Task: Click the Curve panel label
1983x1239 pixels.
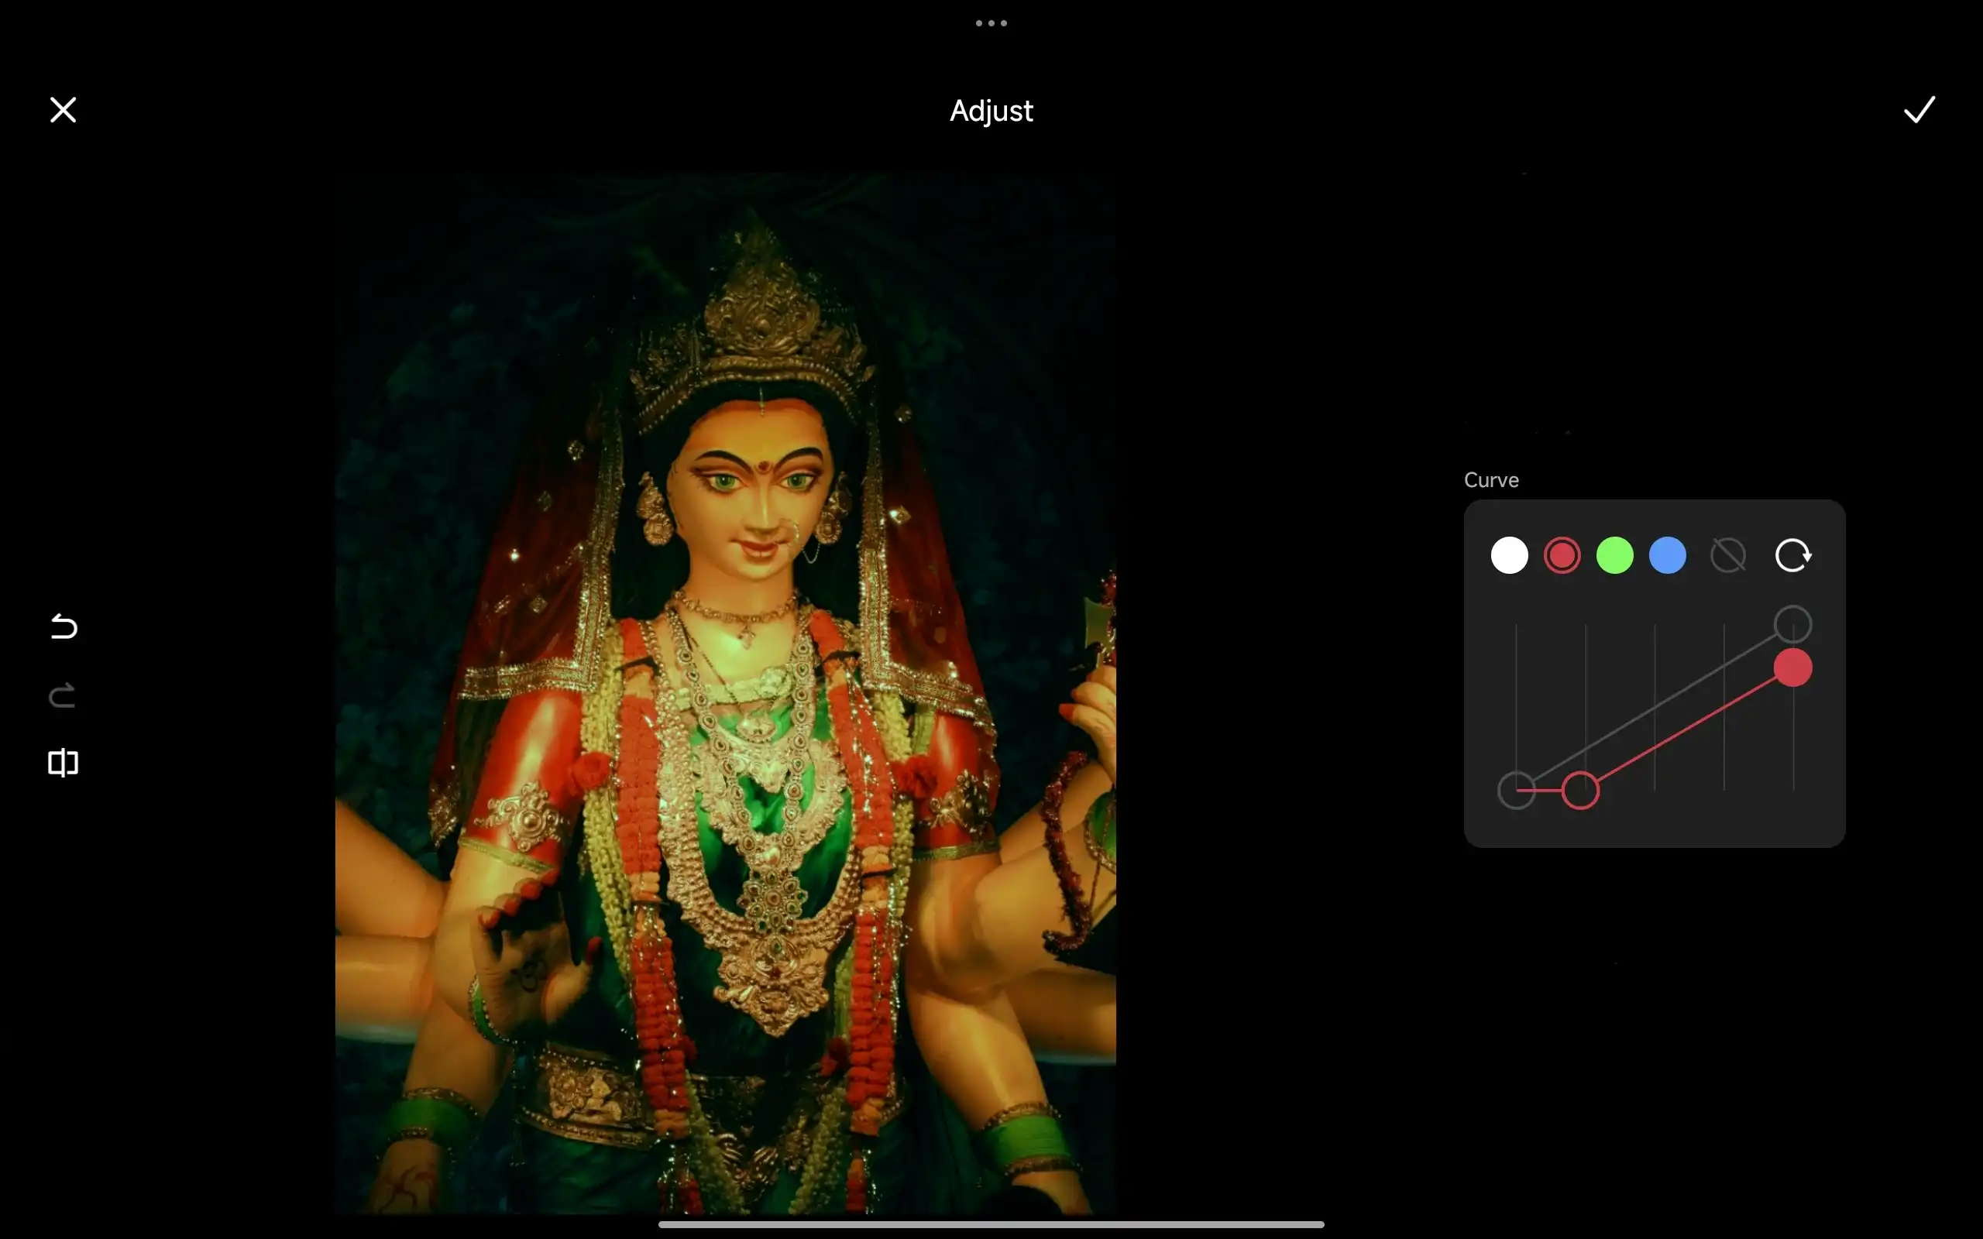Action: pyautogui.click(x=1491, y=480)
